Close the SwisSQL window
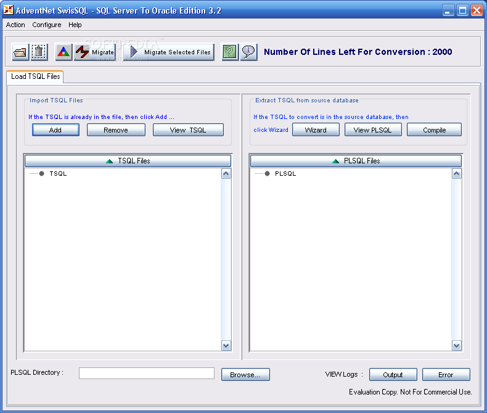 pyautogui.click(x=477, y=10)
